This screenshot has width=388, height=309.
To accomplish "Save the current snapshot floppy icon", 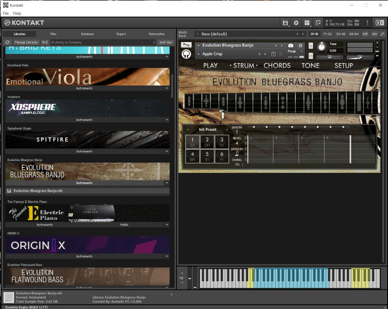I will coord(274,54).
